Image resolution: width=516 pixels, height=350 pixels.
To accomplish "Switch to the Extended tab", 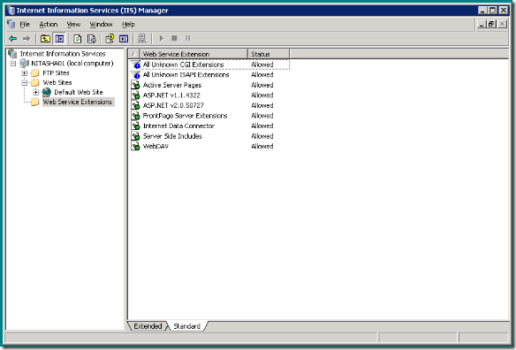I will [148, 326].
